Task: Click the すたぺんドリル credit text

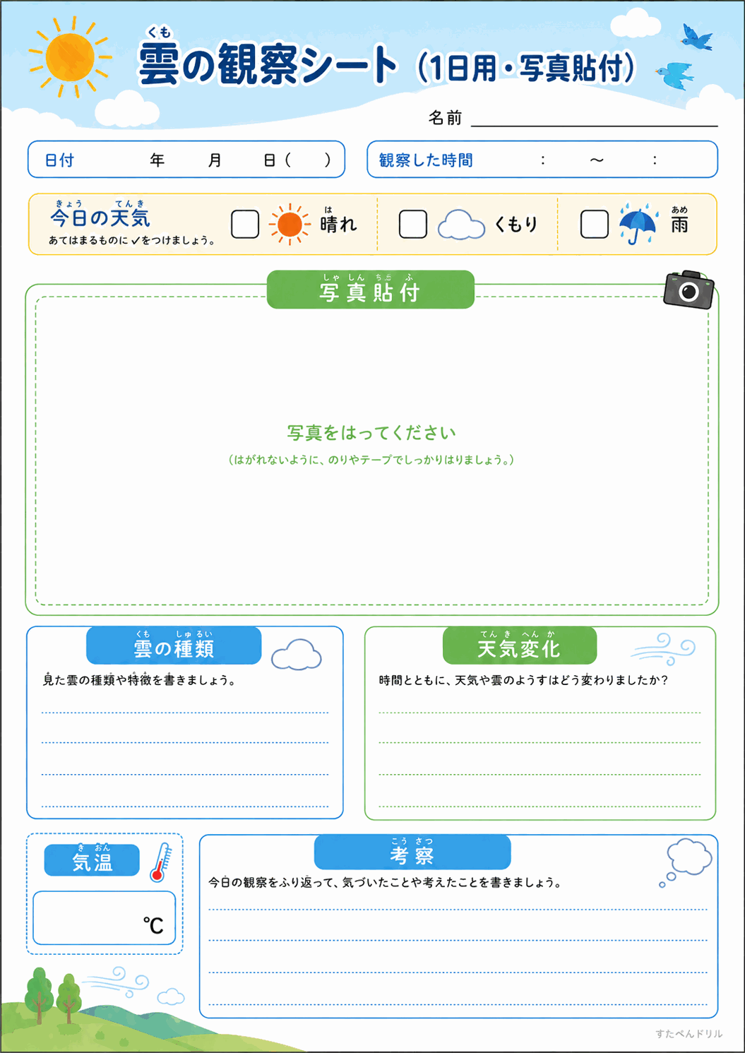Action: pyautogui.click(x=689, y=1034)
